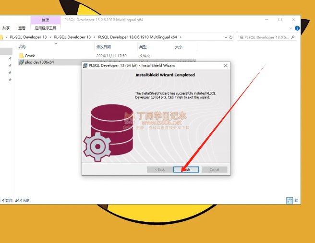The image size is (315, 243).
Task: Sort files by 大小 column
Action: (179, 47)
